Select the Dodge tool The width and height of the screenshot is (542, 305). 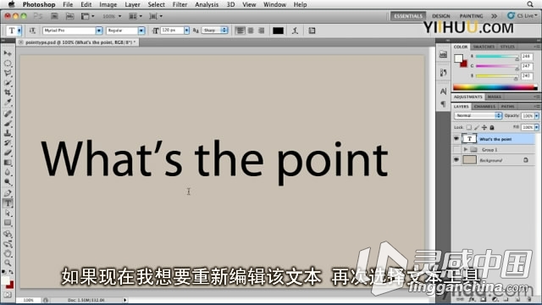pyautogui.click(x=8, y=182)
